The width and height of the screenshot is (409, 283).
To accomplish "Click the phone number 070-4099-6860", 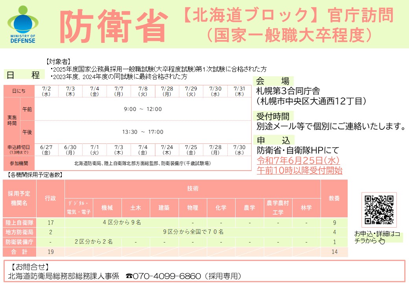I will click(167, 276).
